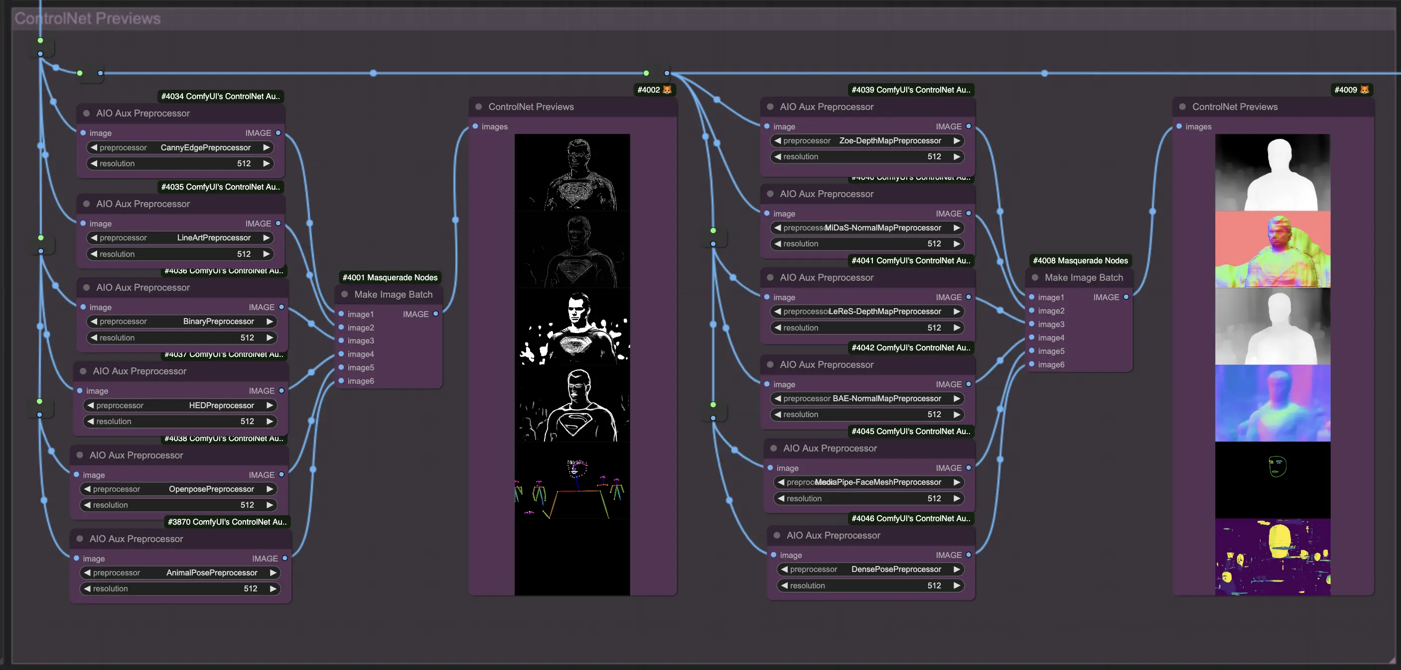Collapse the #4002 ControlNet Previews node dot
The image size is (1401, 670).
click(x=479, y=107)
